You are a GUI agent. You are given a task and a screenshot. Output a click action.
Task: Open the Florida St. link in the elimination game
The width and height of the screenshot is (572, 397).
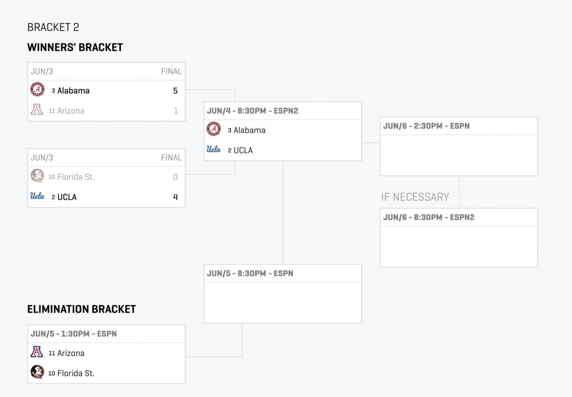[x=75, y=373]
